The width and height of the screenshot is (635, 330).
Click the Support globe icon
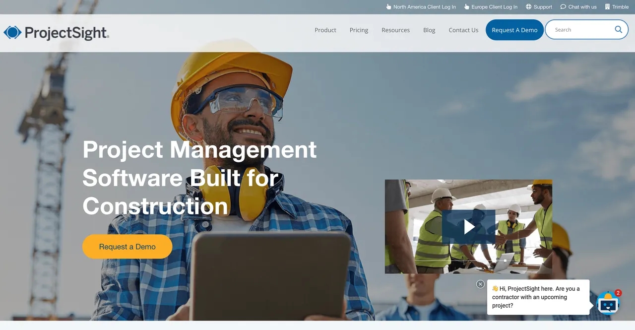[529, 7]
